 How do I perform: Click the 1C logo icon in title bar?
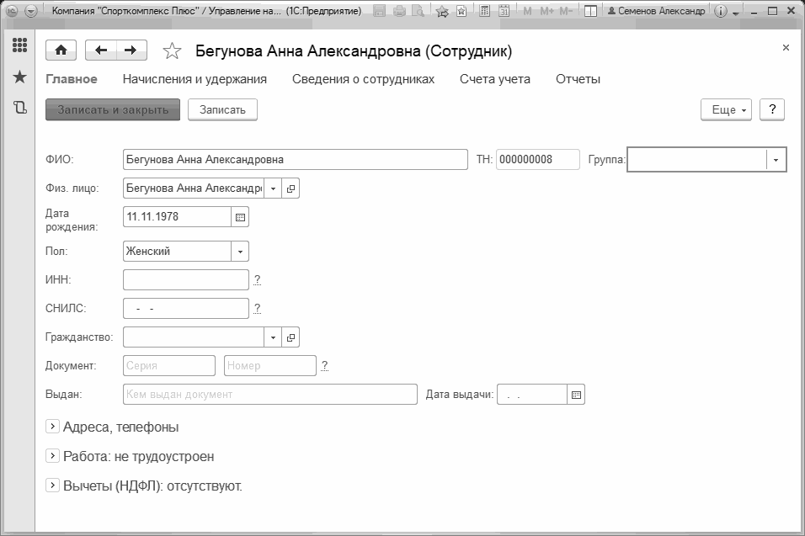coord(11,11)
